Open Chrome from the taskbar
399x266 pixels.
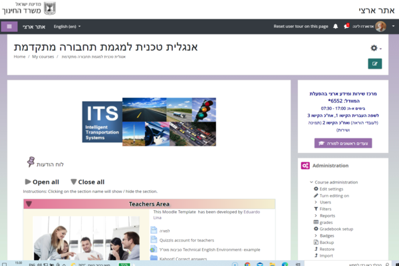(247, 264)
